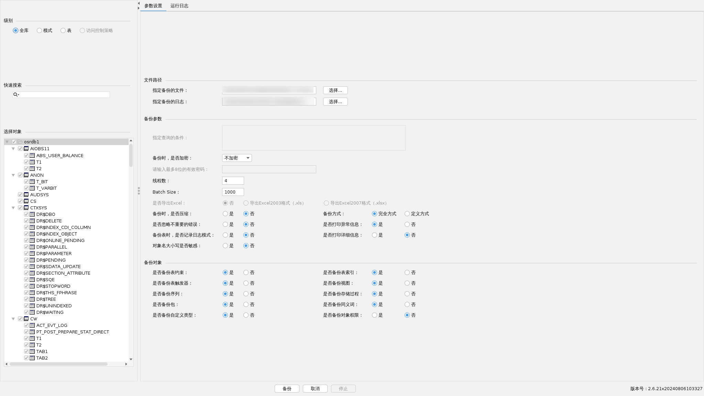This screenshot has width=704, height=396.
Task: Collapse the CTXSYS schema node
Action: click(13, 208)
